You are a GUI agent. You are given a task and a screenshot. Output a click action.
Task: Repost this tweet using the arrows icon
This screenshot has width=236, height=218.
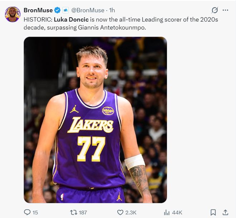coord(74,212)
